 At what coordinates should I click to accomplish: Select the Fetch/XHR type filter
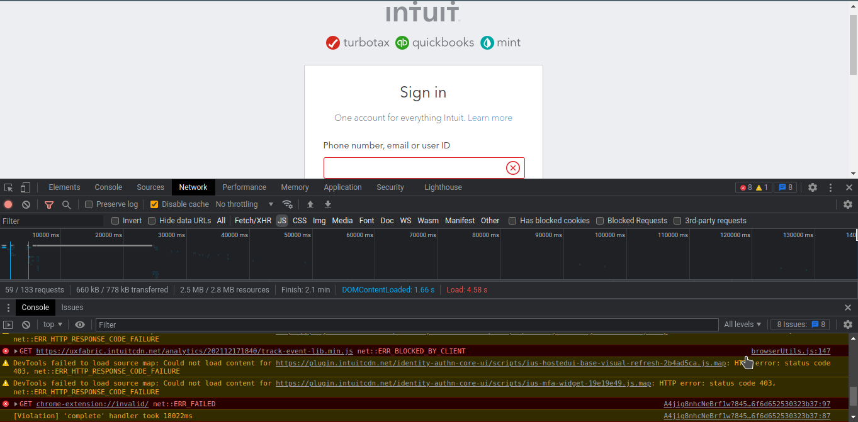click(x=253, y=221)
